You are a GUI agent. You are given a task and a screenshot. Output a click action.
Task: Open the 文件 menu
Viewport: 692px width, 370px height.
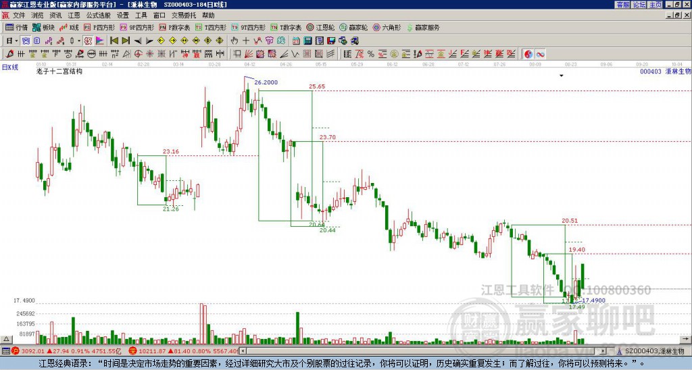pos(19,16)
